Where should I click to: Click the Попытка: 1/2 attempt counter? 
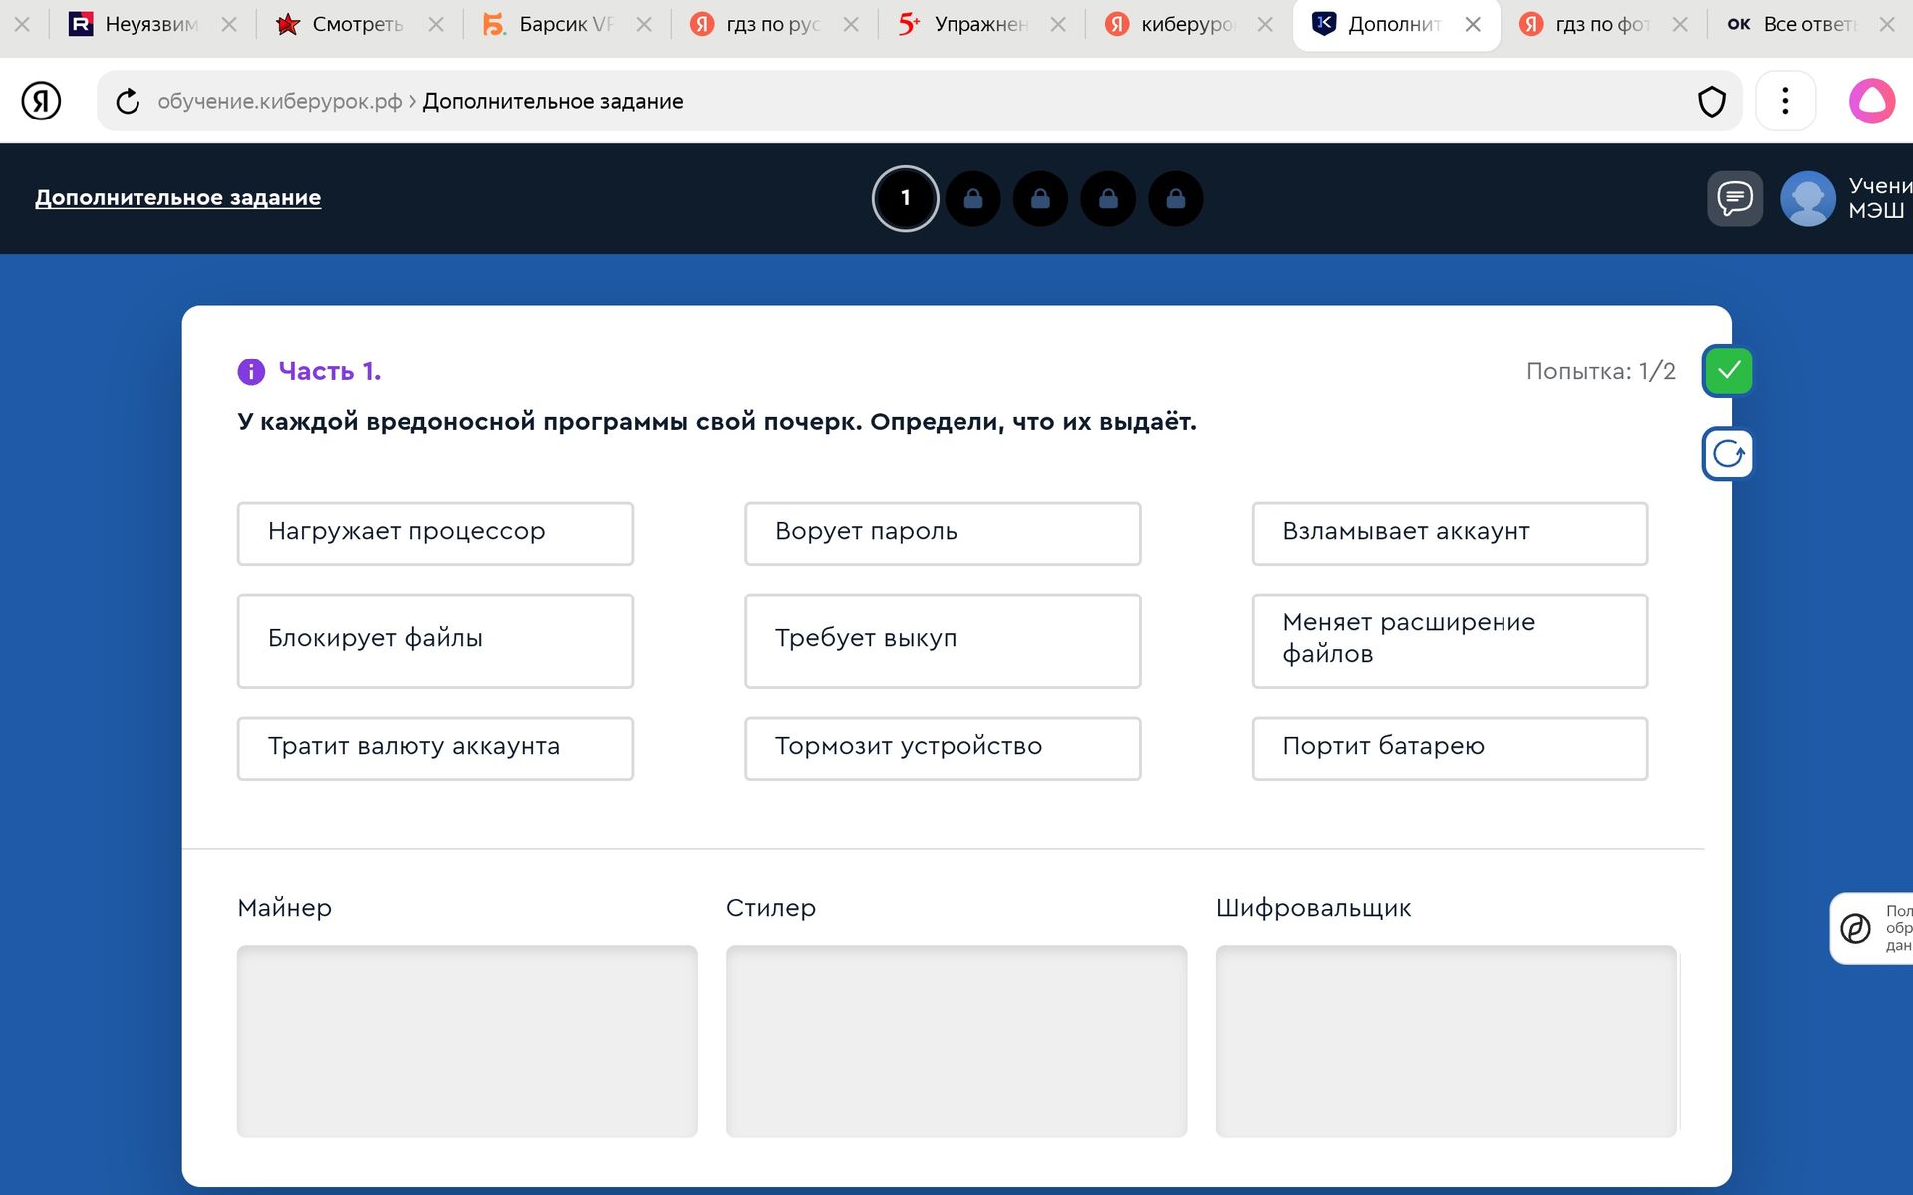[x=1600, y=371]
